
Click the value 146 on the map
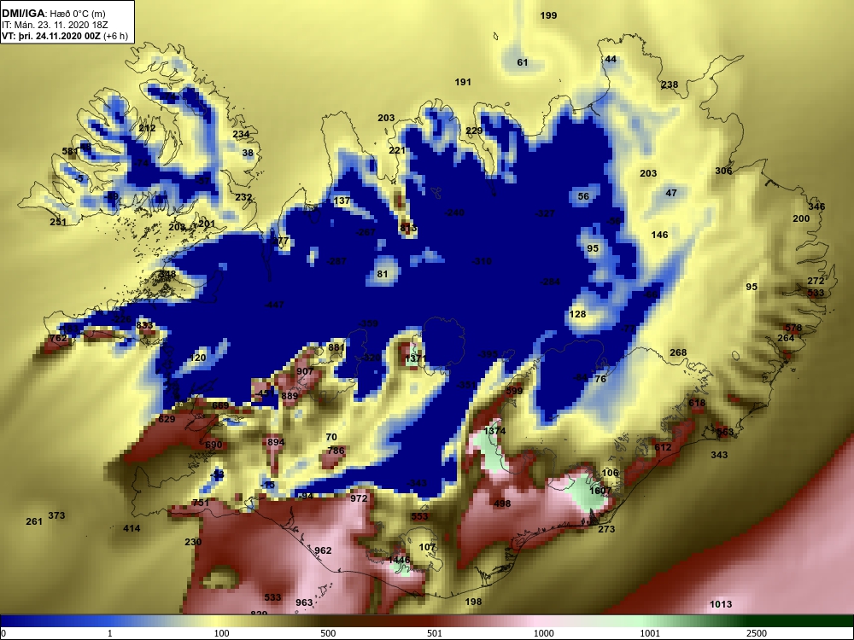[x=659, y=235]
